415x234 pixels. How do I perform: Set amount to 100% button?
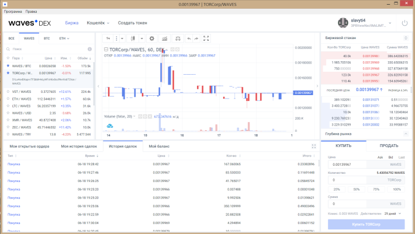[x=396, y=189]
